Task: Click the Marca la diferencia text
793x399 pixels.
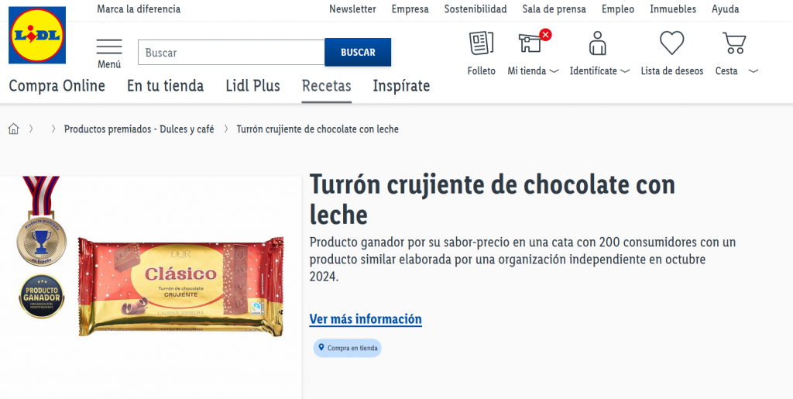Action: (x=139, y=9)
